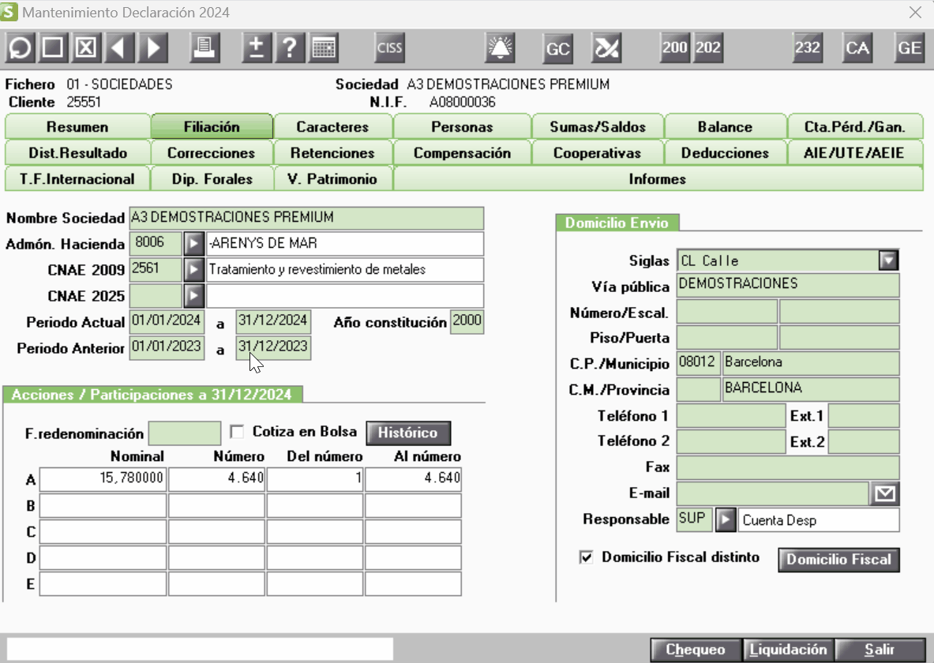Open the Admón. Hacienda lookup arrow
The image size is (934, 663).
click(x=194, y=244)
